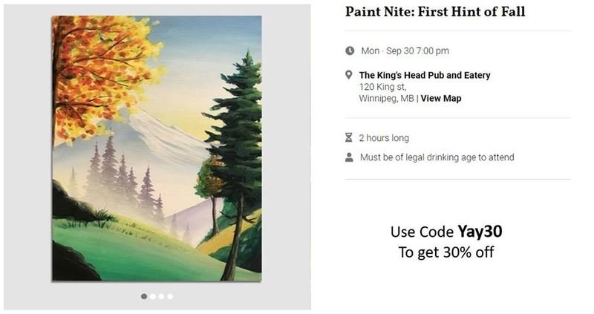Click the person icon for age requirement
594x314 pixels.
tap(349, 157)
